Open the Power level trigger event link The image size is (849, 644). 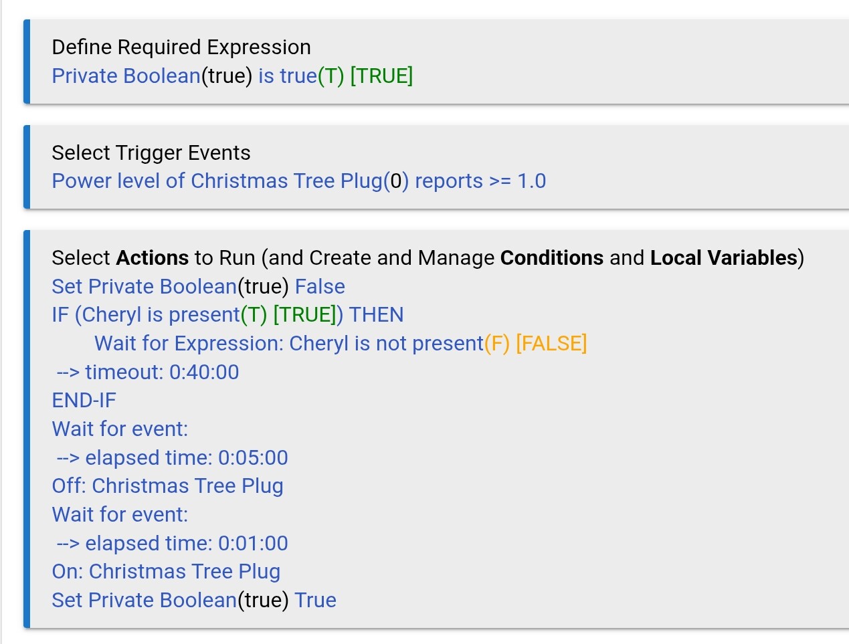[x=298, y=181]
